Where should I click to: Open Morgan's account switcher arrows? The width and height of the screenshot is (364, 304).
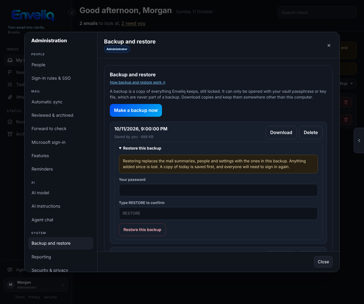coord(63,285)
